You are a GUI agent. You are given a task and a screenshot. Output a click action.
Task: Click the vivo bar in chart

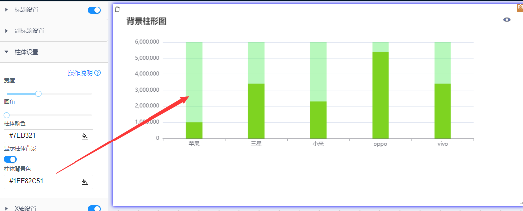click(x=443, y=111)
